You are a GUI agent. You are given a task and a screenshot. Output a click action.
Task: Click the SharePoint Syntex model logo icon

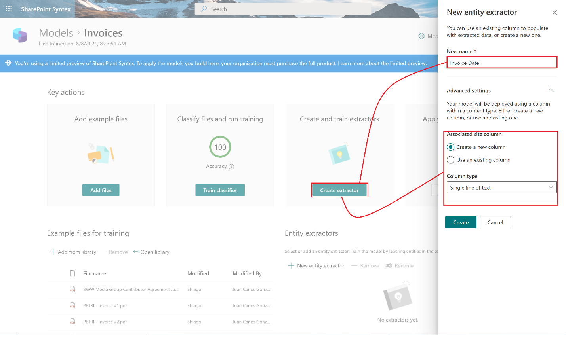(x=20, y=36)
